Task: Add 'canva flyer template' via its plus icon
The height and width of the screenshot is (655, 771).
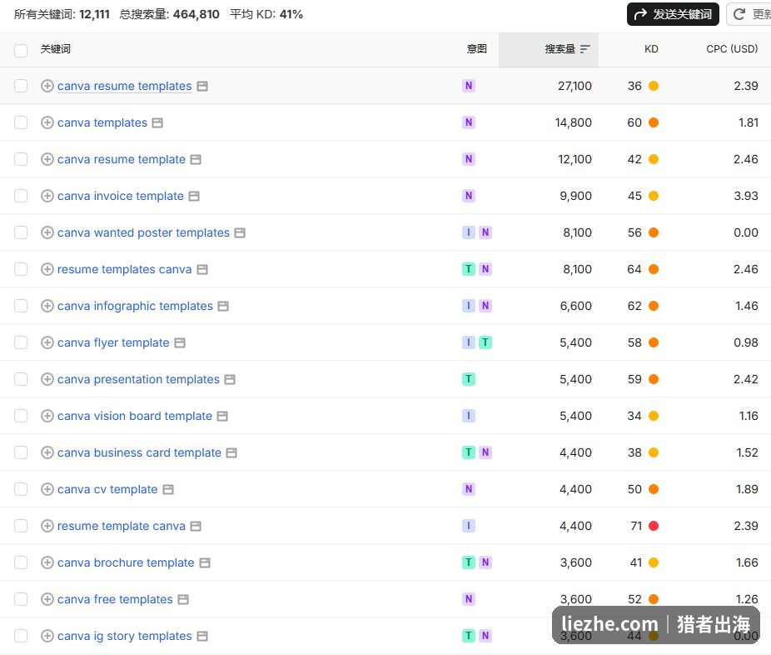Action: click(47, 342)
